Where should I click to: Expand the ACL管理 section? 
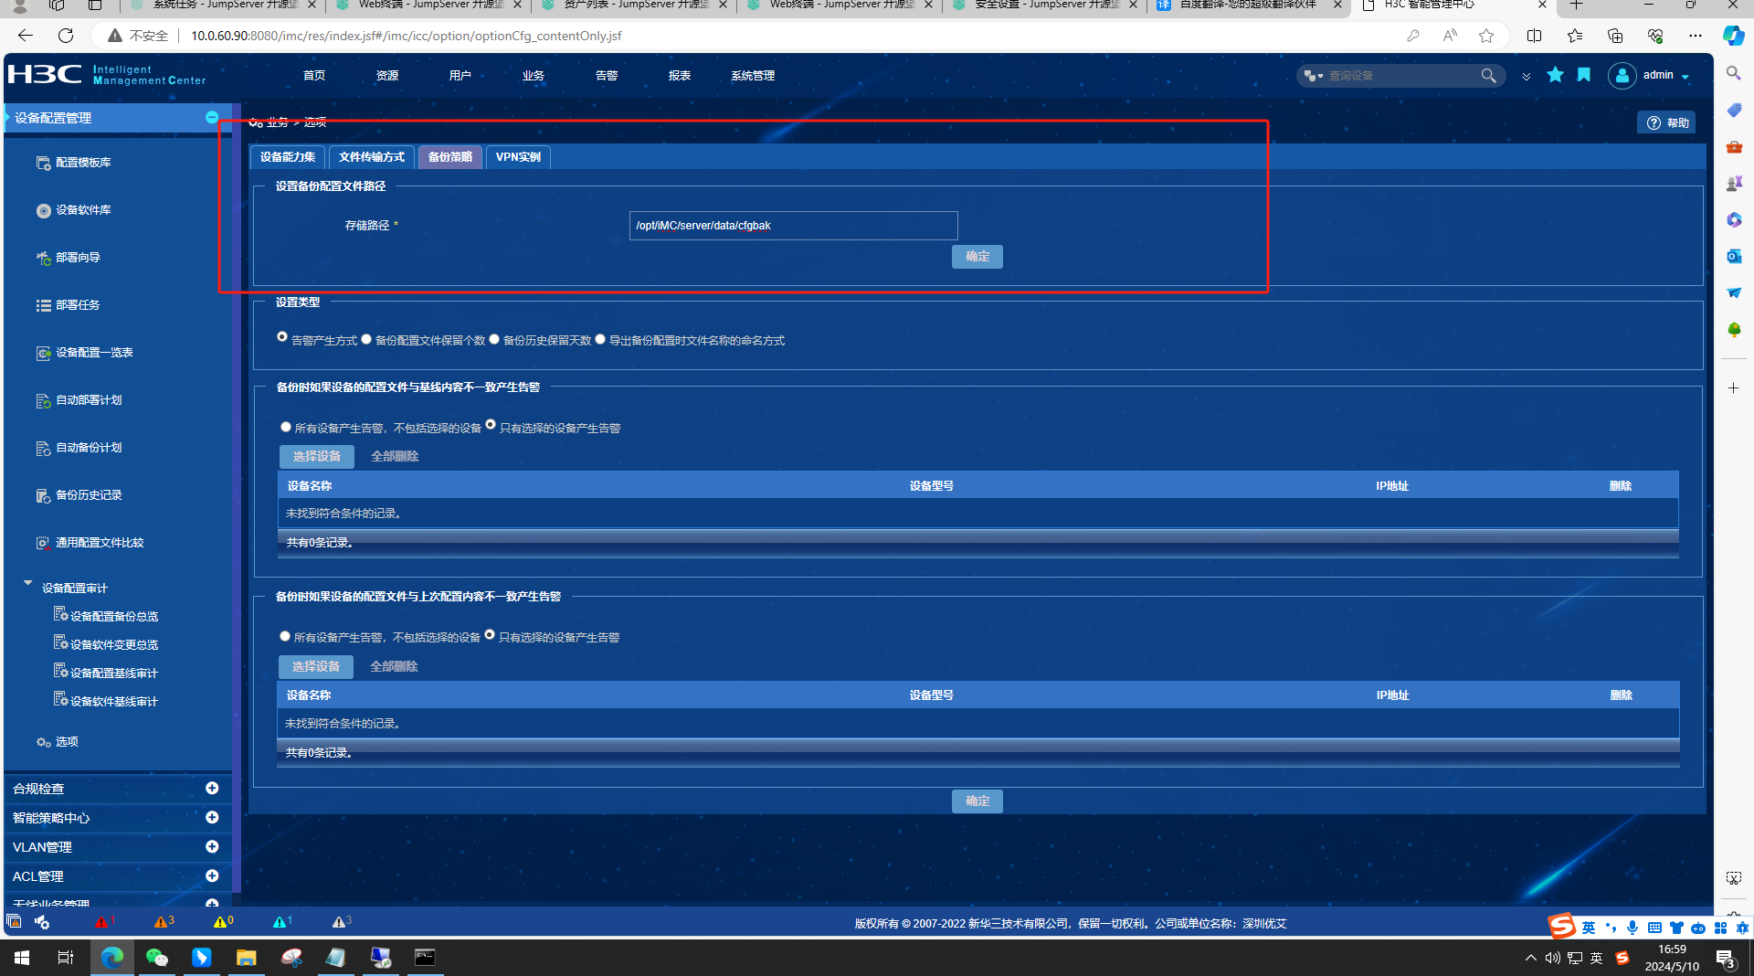click(x=212, y=875)
